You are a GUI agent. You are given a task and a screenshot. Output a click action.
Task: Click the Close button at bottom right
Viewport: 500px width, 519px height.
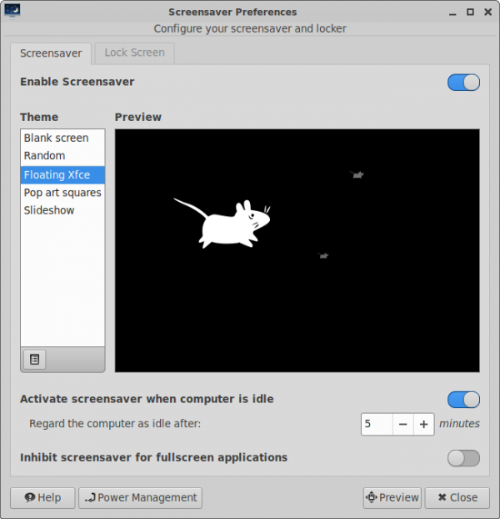(457, 497)
